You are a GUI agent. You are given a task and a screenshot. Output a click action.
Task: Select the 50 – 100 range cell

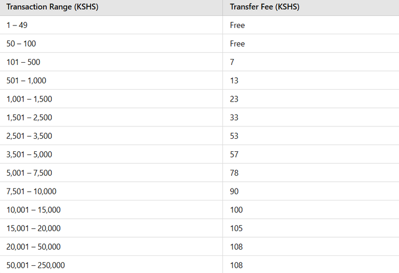(x=21, y=44)
